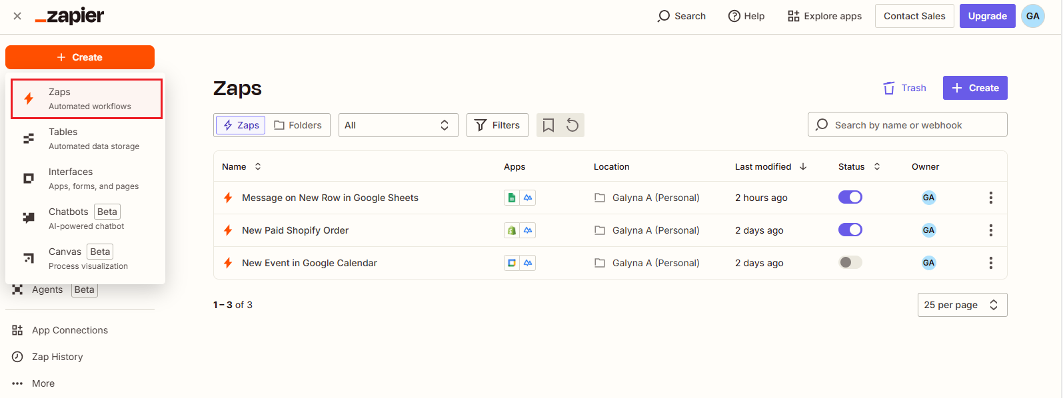1063x398 pixels.
Task: Open the 25 per page dropdown
Action: [x=962, y=305]
